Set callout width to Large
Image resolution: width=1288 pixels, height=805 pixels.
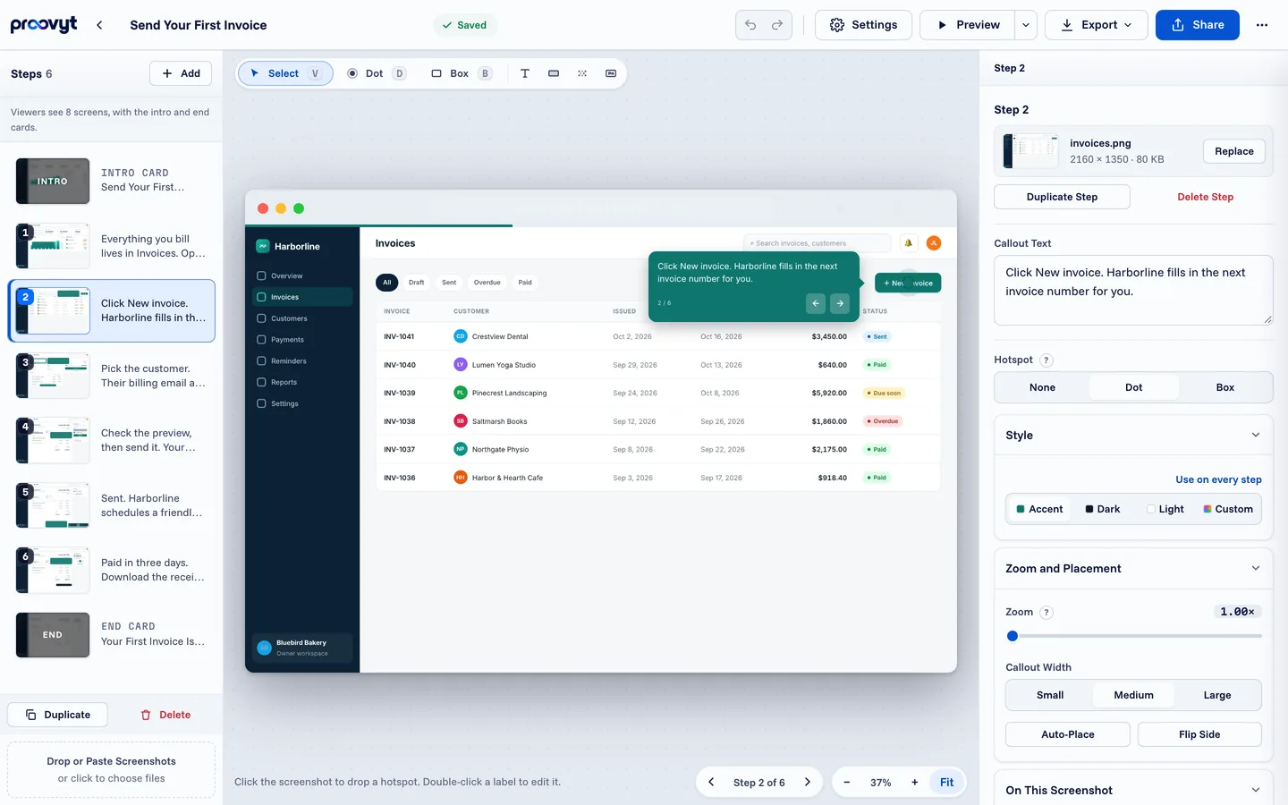(x=1216, y=695)
